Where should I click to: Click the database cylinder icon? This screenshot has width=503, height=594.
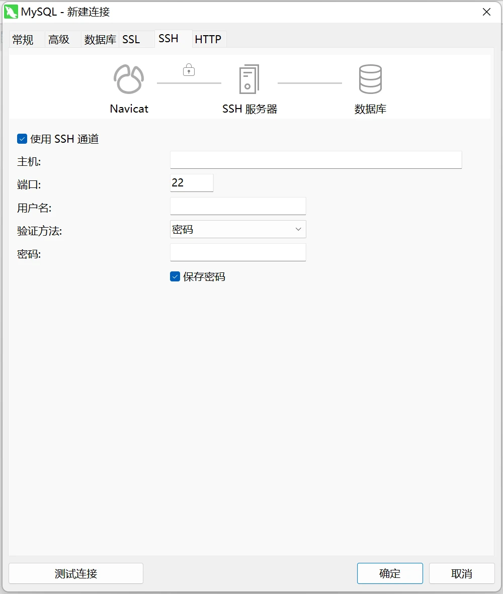[370, 79]
